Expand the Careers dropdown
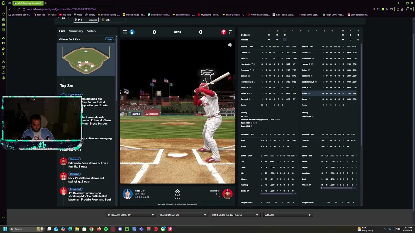This screenshot has width=415, height=233. coord(287,215)
